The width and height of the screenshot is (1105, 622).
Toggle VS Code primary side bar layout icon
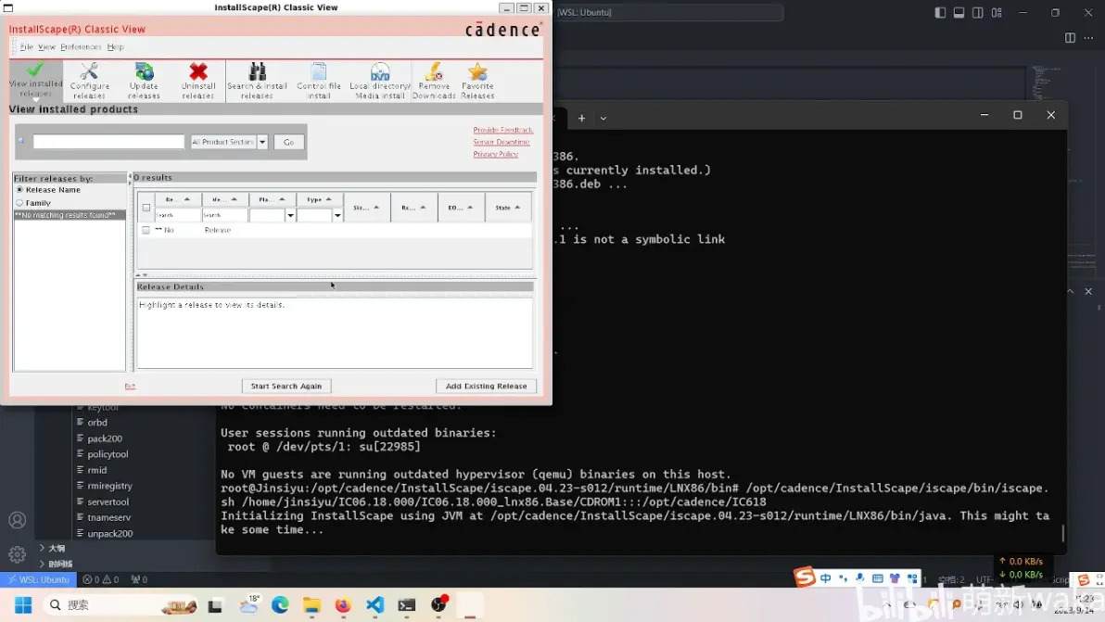940,13
